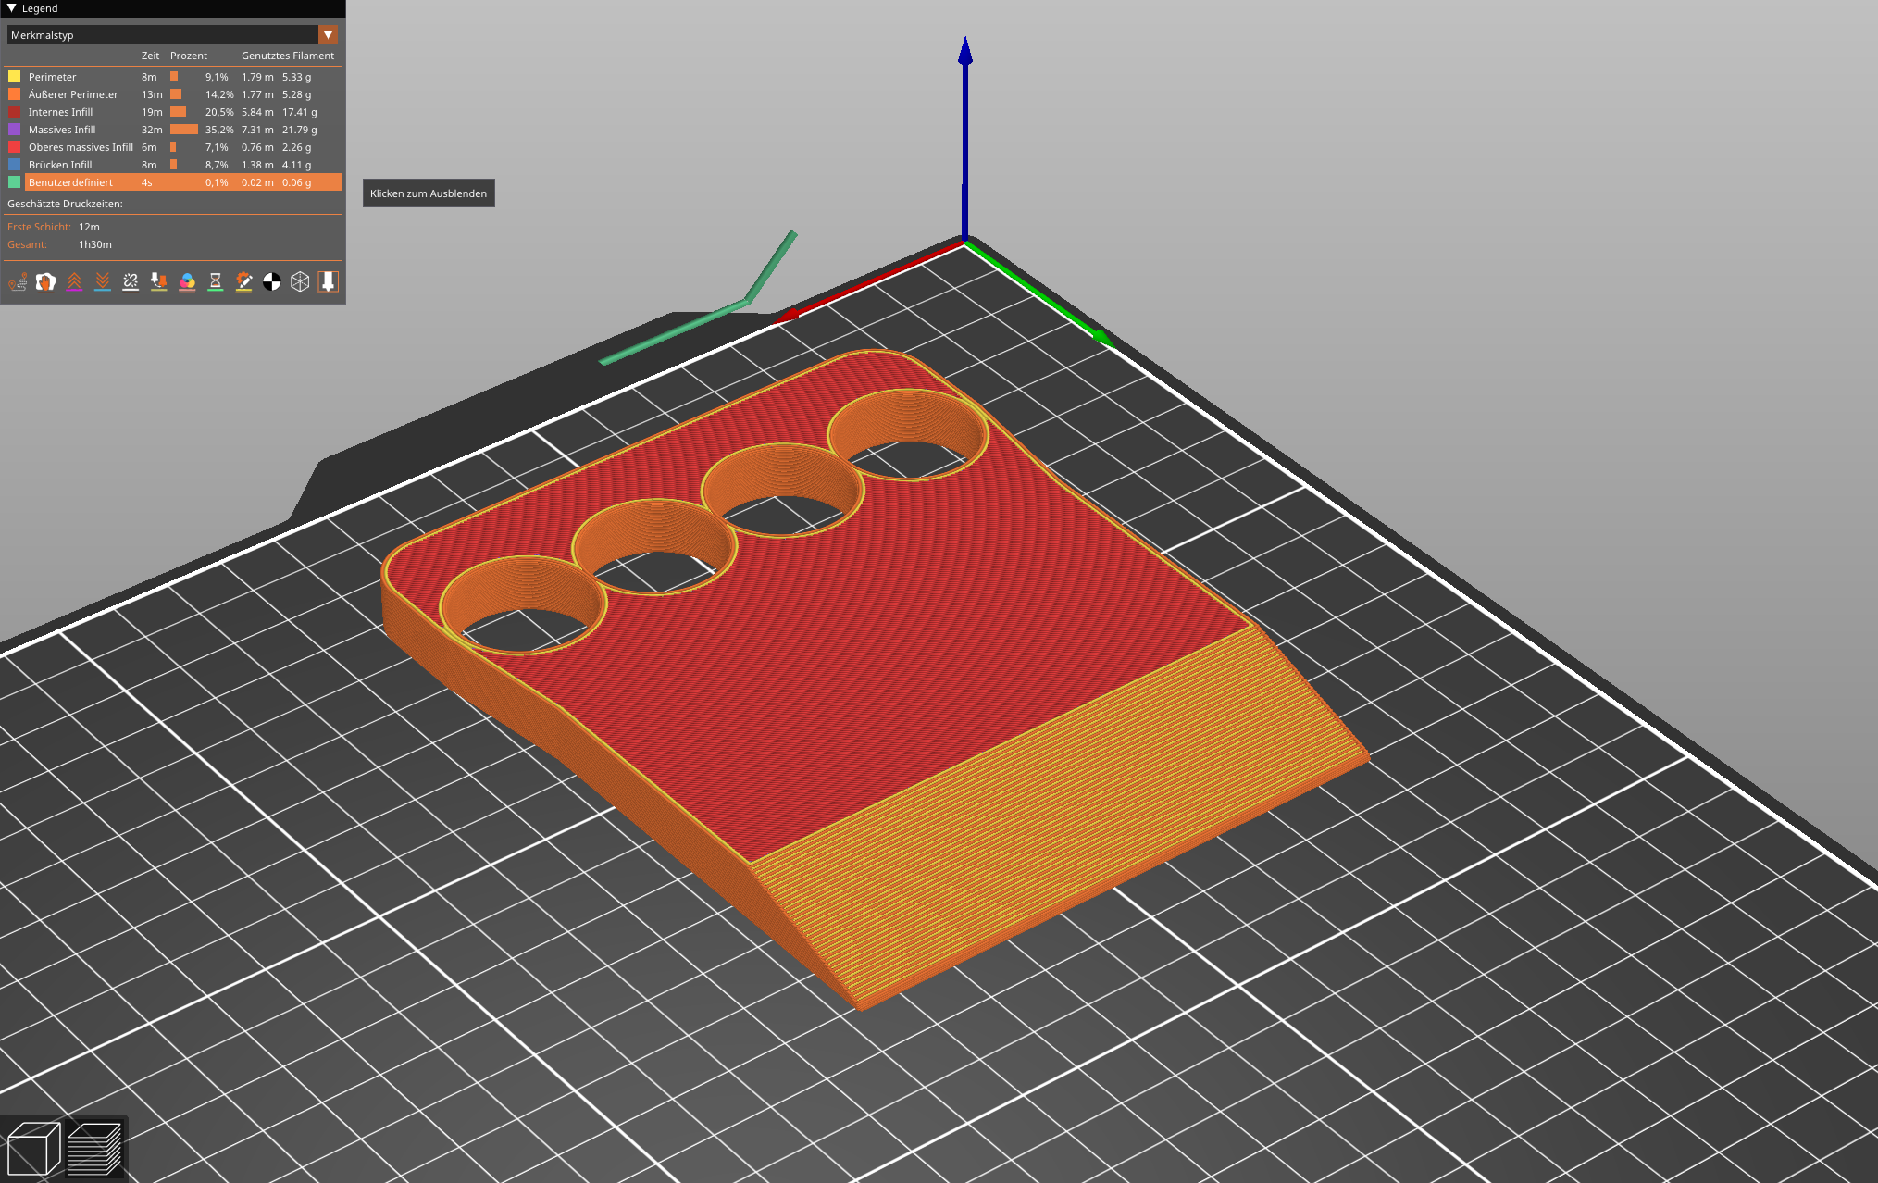Toggle display of deretractions

point(102,282)
